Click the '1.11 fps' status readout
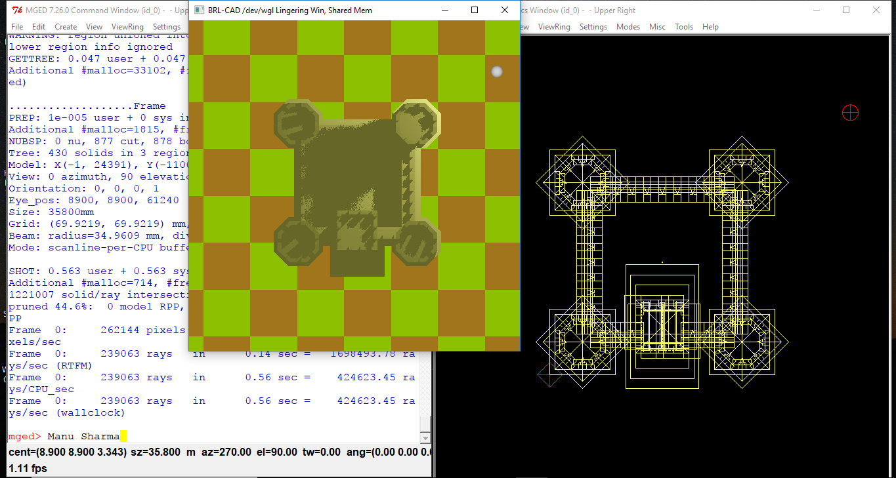This screenshot has width=896, height=478. (x=27, y=469)
